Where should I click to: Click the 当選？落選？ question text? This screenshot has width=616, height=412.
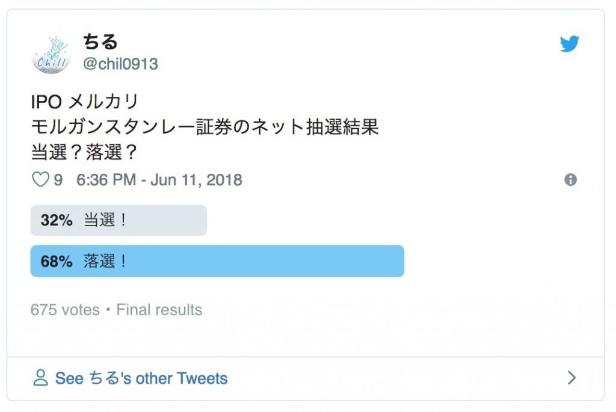[84, 152]
